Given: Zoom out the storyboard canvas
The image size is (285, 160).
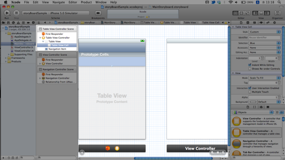Looking at the screenshot, I should pyautogui.click(x=212, y=153).
